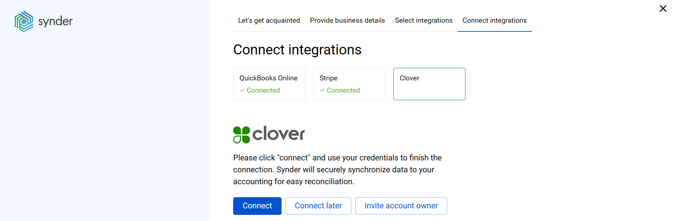Switch to the Let's get acquainted tab
The width and height of the screenshot is (677, 221).
click(269, 21)
